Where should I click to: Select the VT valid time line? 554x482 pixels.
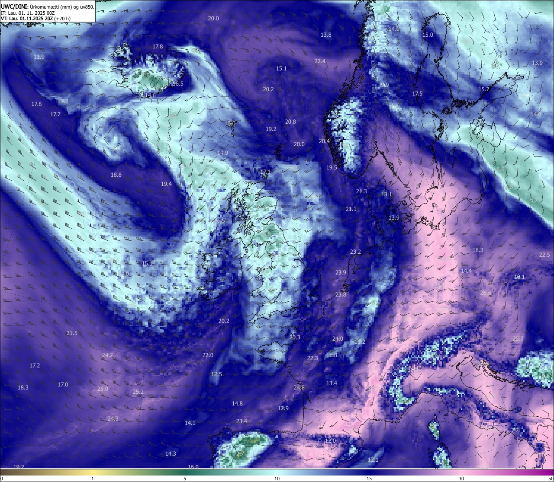36,19
